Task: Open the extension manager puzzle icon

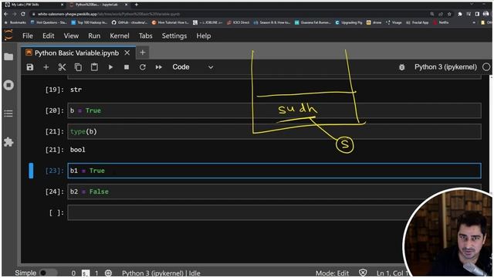Action: click(x=8, y=142)
